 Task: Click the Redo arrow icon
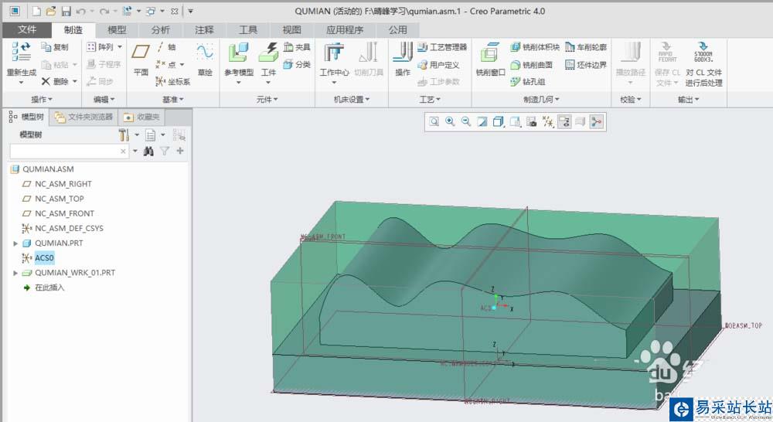[x=104, y=11]
